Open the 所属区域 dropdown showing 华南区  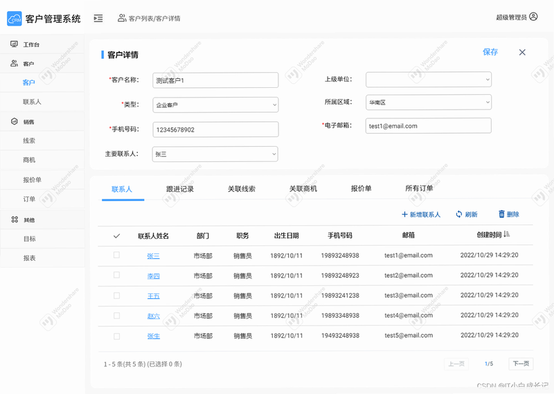(429, 102)
